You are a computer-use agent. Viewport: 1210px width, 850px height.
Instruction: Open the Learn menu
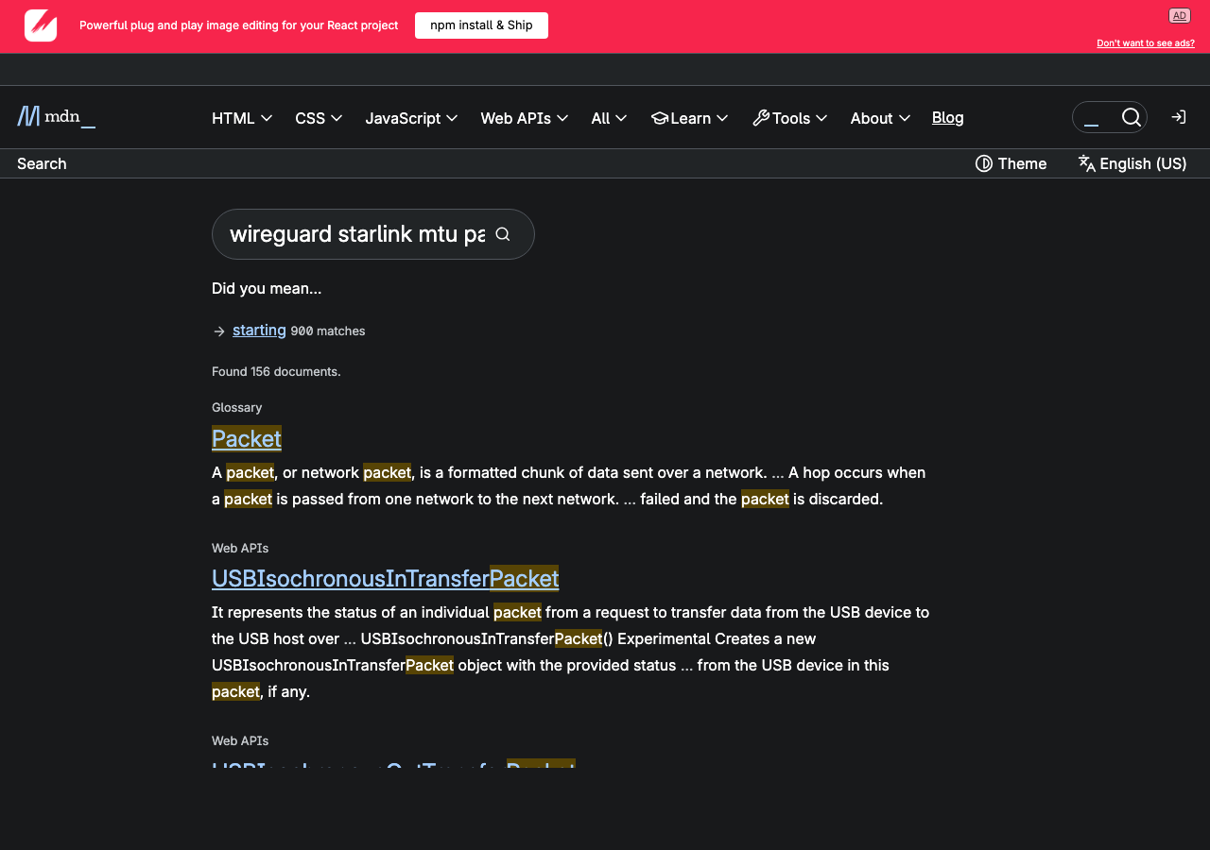689,118
